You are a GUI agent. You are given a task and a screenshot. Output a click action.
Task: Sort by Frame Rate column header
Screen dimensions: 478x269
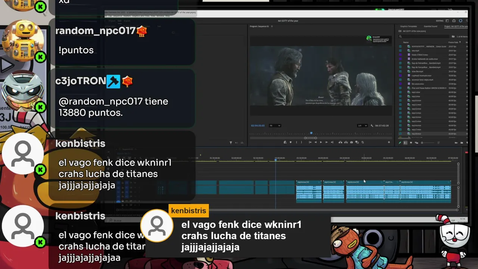453,42
